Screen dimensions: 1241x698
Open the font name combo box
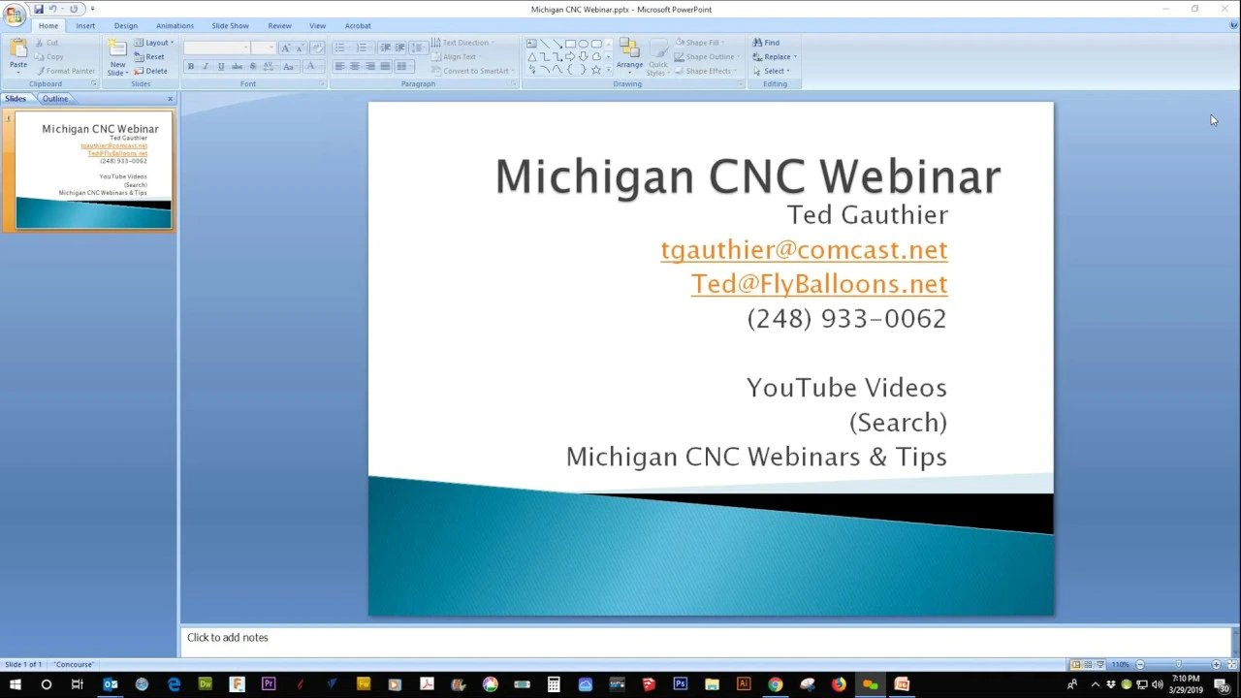pyautogui.click(x=216, y=48)
